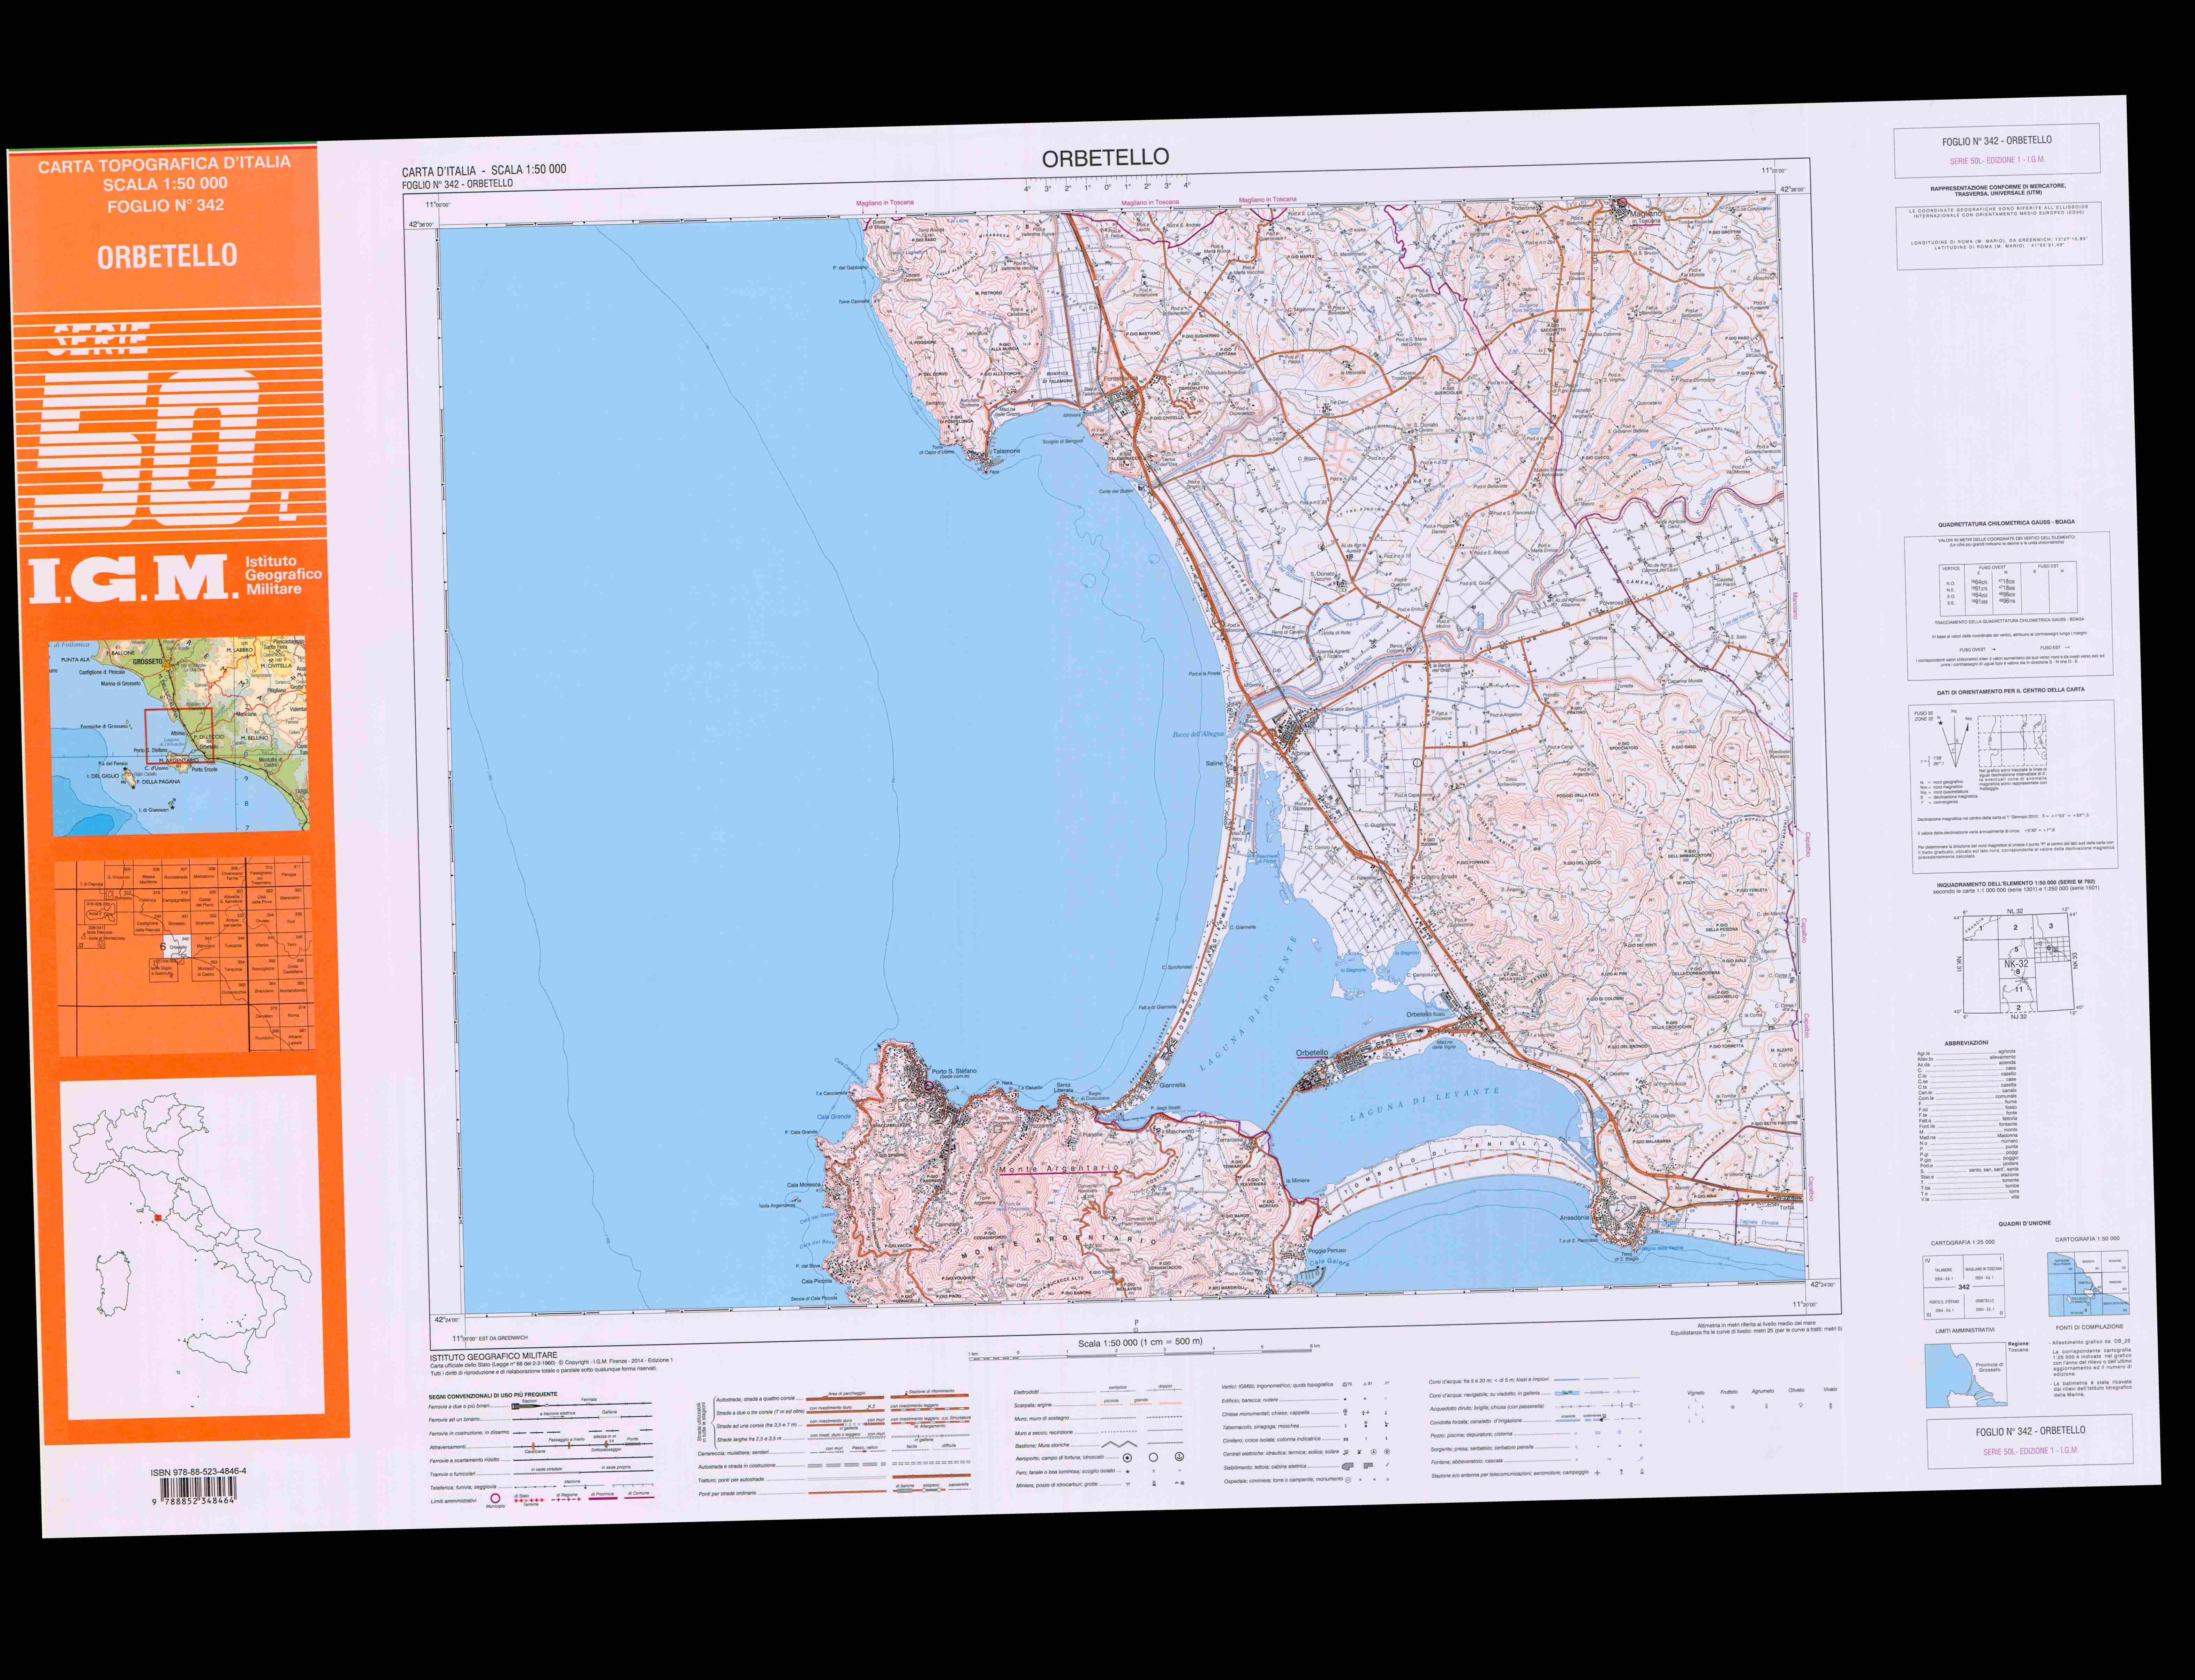2195x1680 pixels.
Task: Click the 'ABBREVIAZIONI' heading
Action: point(1967,1043)
